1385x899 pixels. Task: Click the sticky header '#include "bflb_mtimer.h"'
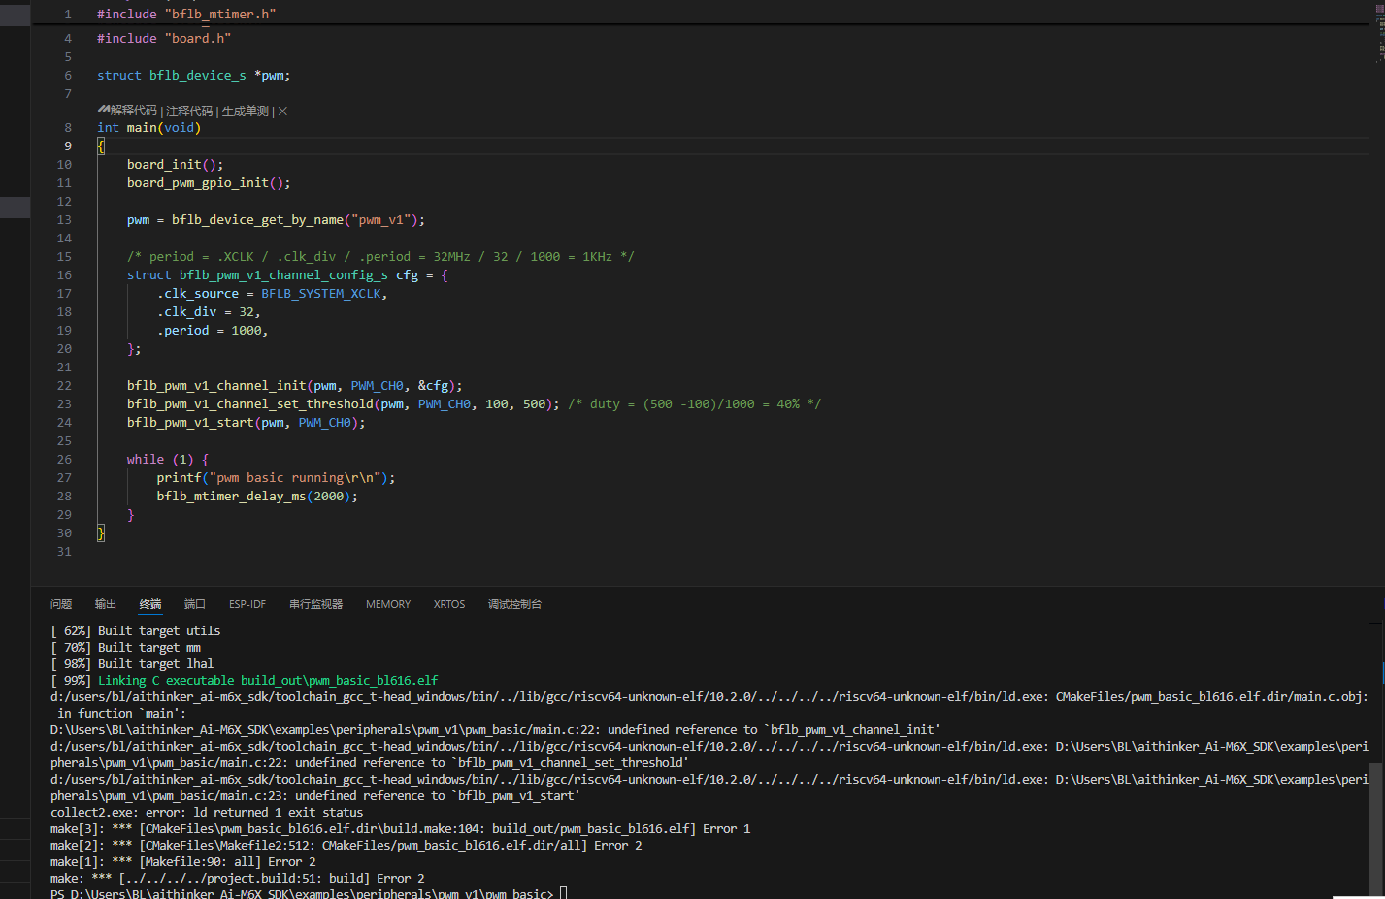tap(186, 15)
